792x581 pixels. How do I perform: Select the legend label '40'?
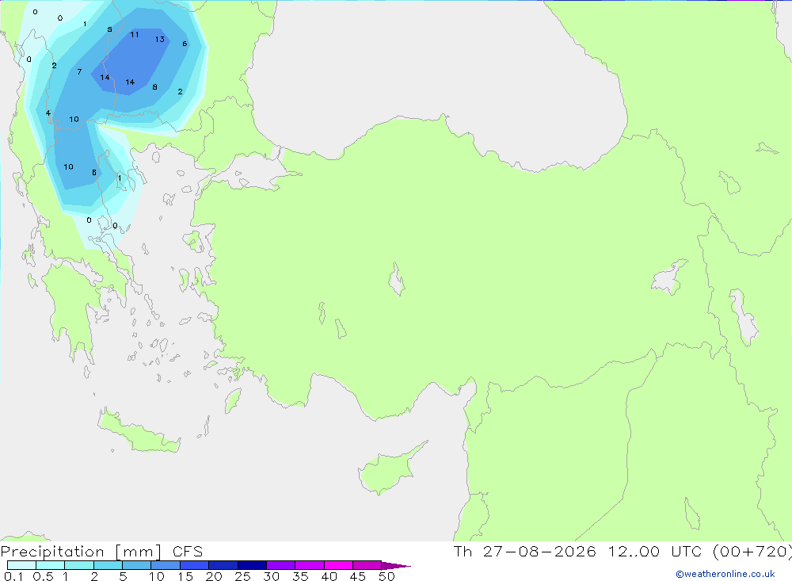tap(329, 576)
